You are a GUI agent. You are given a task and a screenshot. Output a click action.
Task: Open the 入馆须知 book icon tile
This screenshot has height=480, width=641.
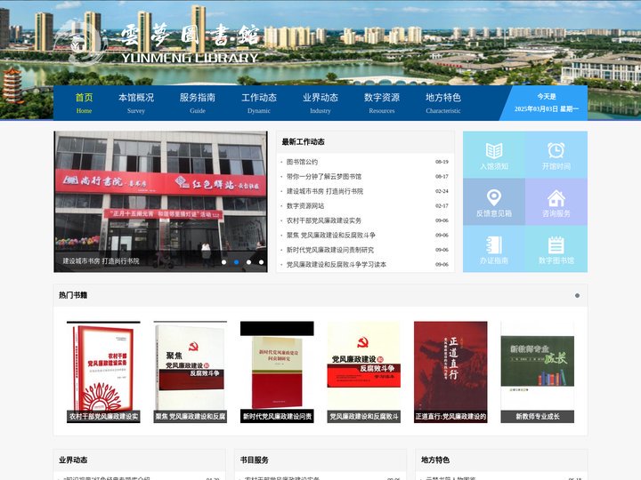click(x=494, y=155)
